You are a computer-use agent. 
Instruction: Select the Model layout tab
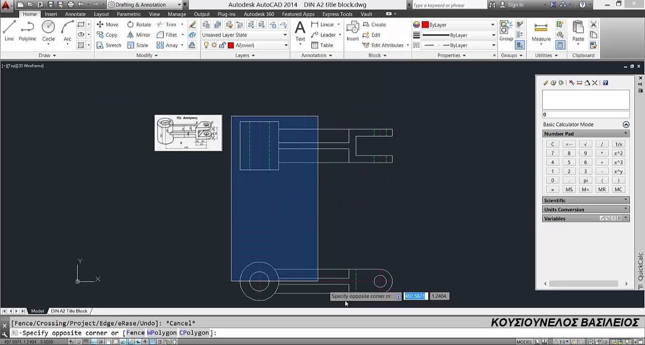37,311
